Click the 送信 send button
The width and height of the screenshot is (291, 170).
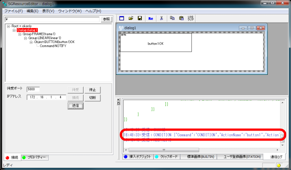tap(75, 106)
